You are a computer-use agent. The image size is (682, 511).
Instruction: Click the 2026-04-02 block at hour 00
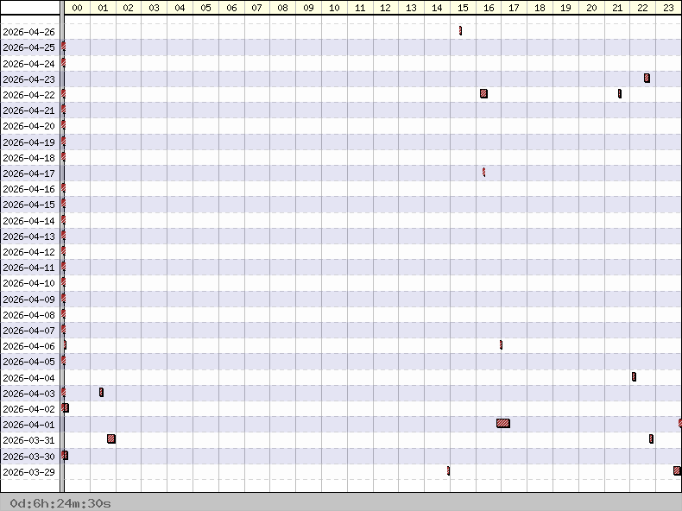point(66,407)
